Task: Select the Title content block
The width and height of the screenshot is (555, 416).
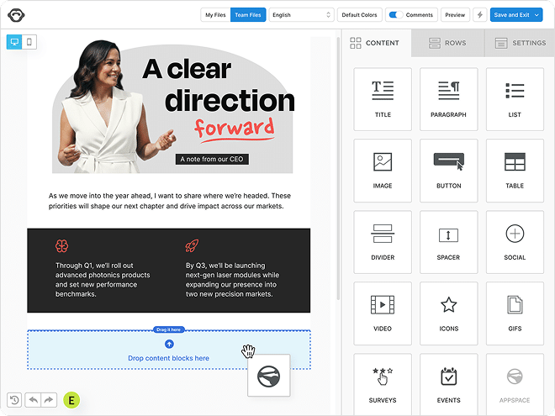Action: tap(383, 99)
